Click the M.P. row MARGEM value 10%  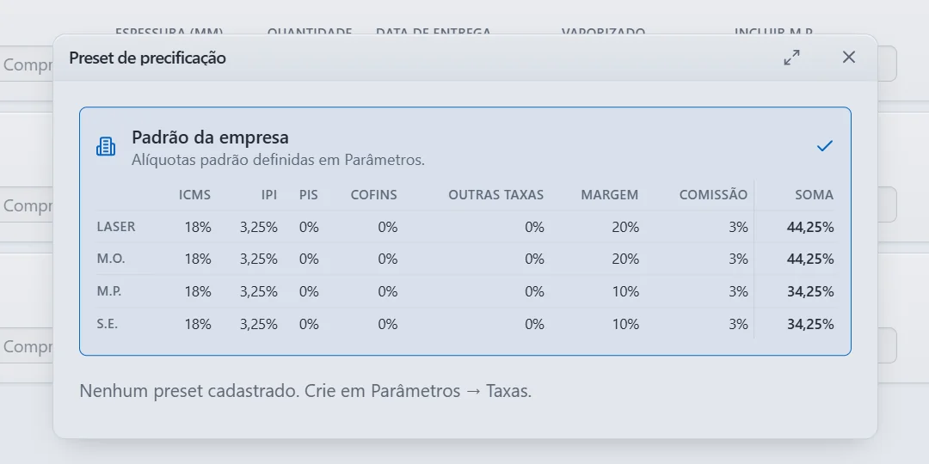[x=625, y=292]
